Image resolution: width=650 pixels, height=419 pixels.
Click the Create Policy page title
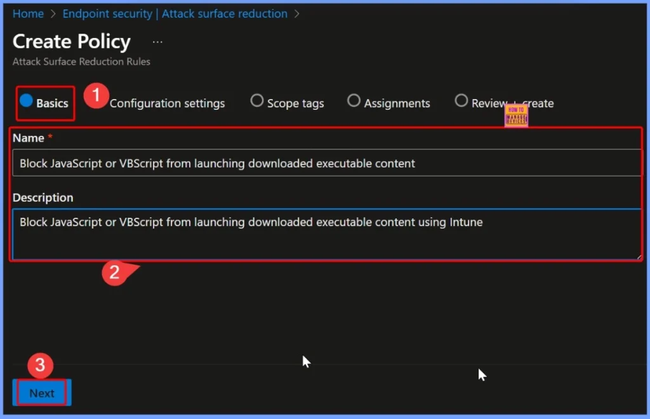coord(72,42)
